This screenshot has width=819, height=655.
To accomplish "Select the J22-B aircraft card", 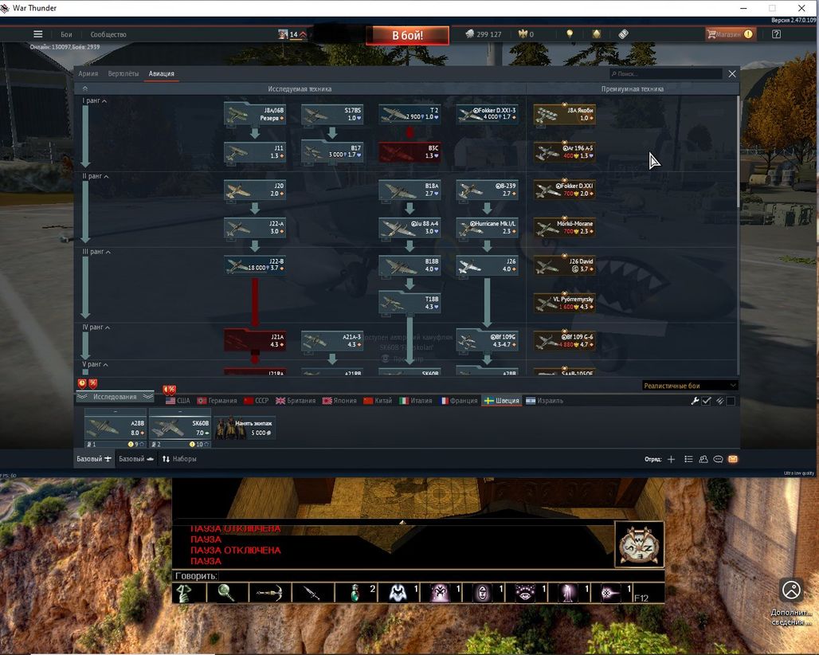I will (255, 265).
